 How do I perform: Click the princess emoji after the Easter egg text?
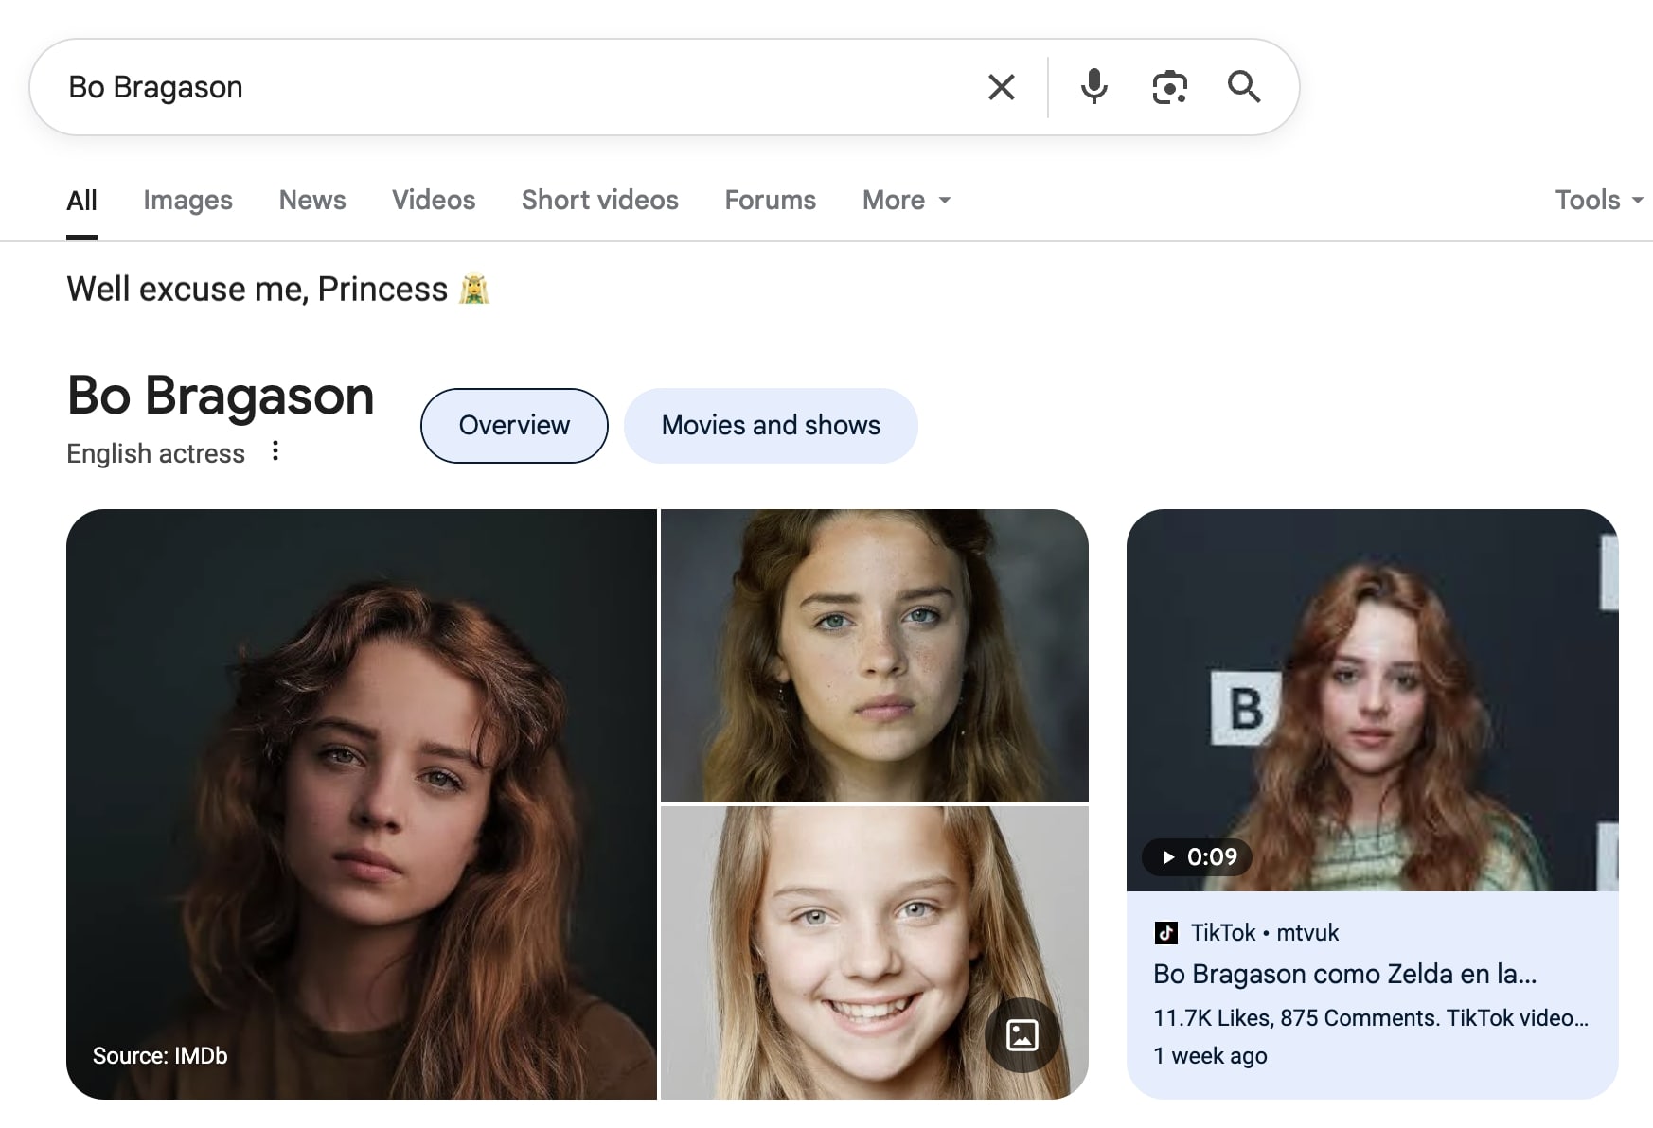tap(474, 289)
